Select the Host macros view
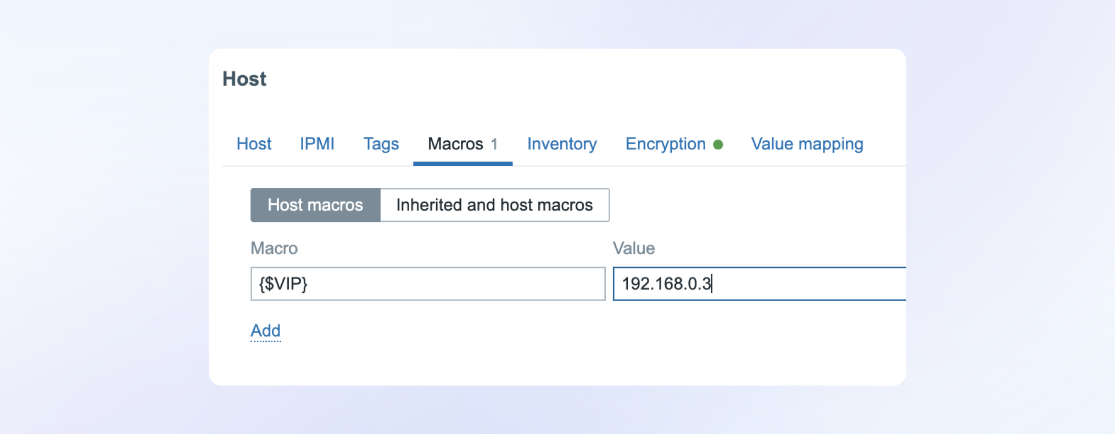The width and height of the screenshot is (1115, 434). tap(315, 205)
